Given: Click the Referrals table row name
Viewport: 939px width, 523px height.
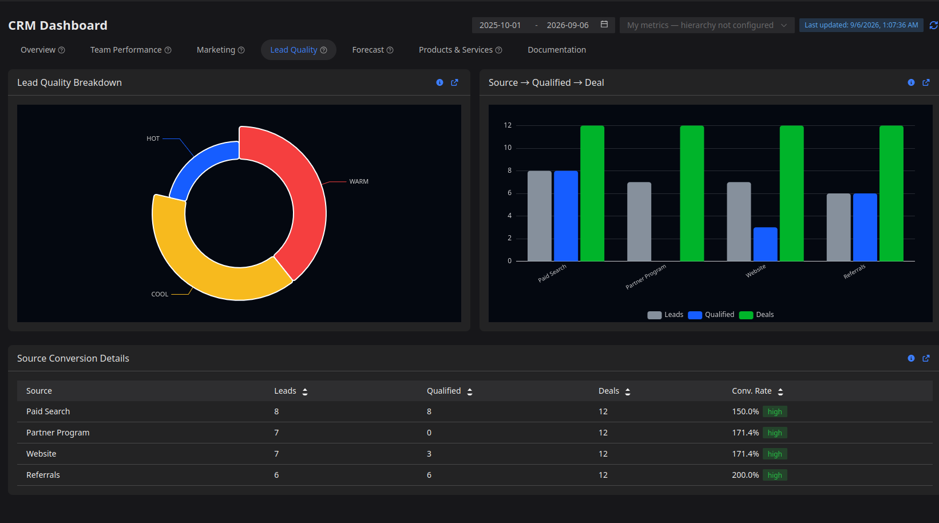Looking at the screenshot, I should (43, 475).
